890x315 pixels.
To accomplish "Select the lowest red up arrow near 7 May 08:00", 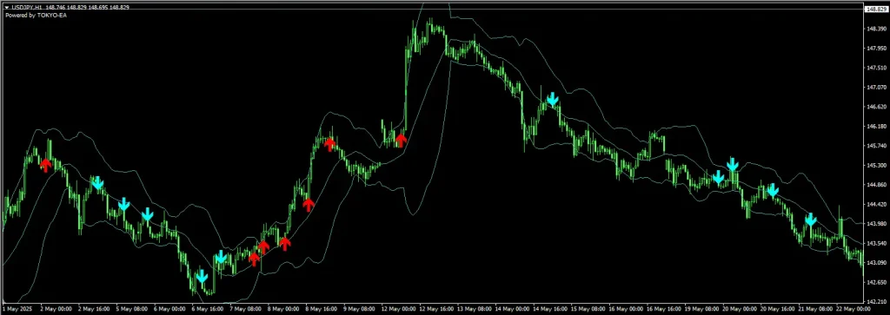I will pos(254,259).
